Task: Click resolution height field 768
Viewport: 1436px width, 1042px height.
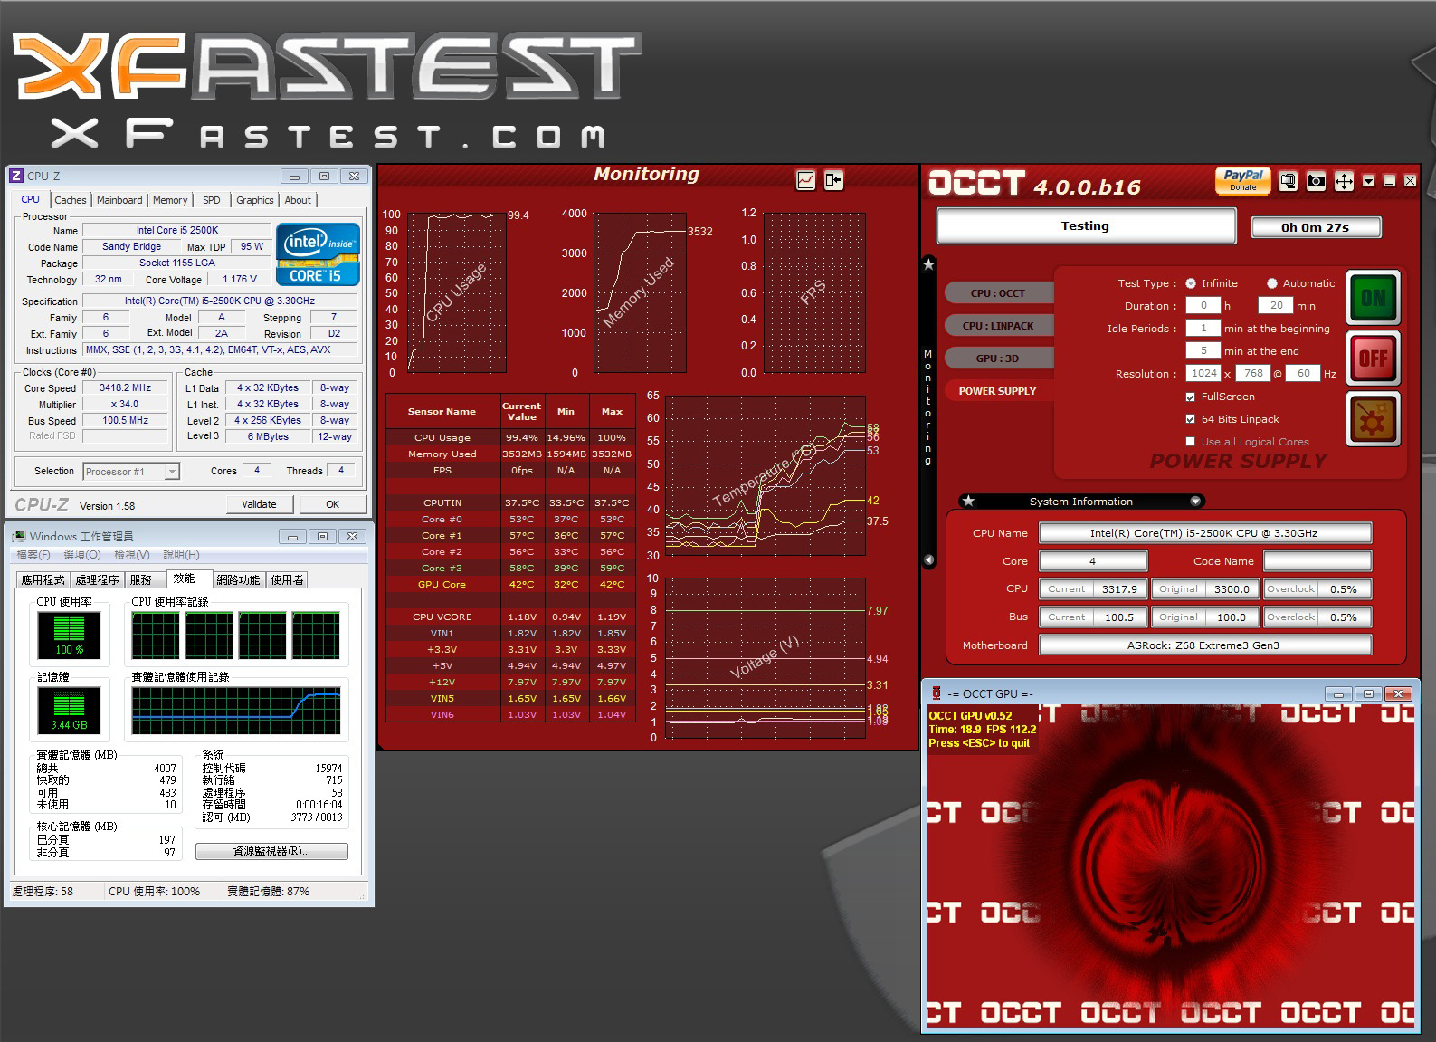Action: [x=1253, y=374]
